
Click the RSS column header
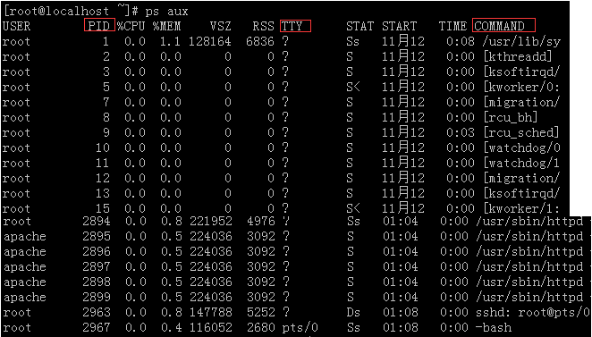click(x=264, y=26)
